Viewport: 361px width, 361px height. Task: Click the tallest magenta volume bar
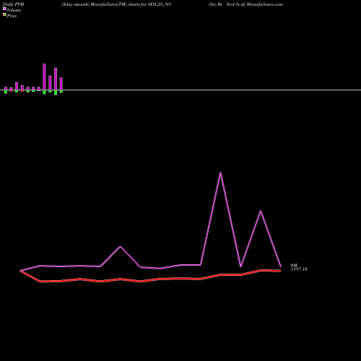click(x=44, y=77)
